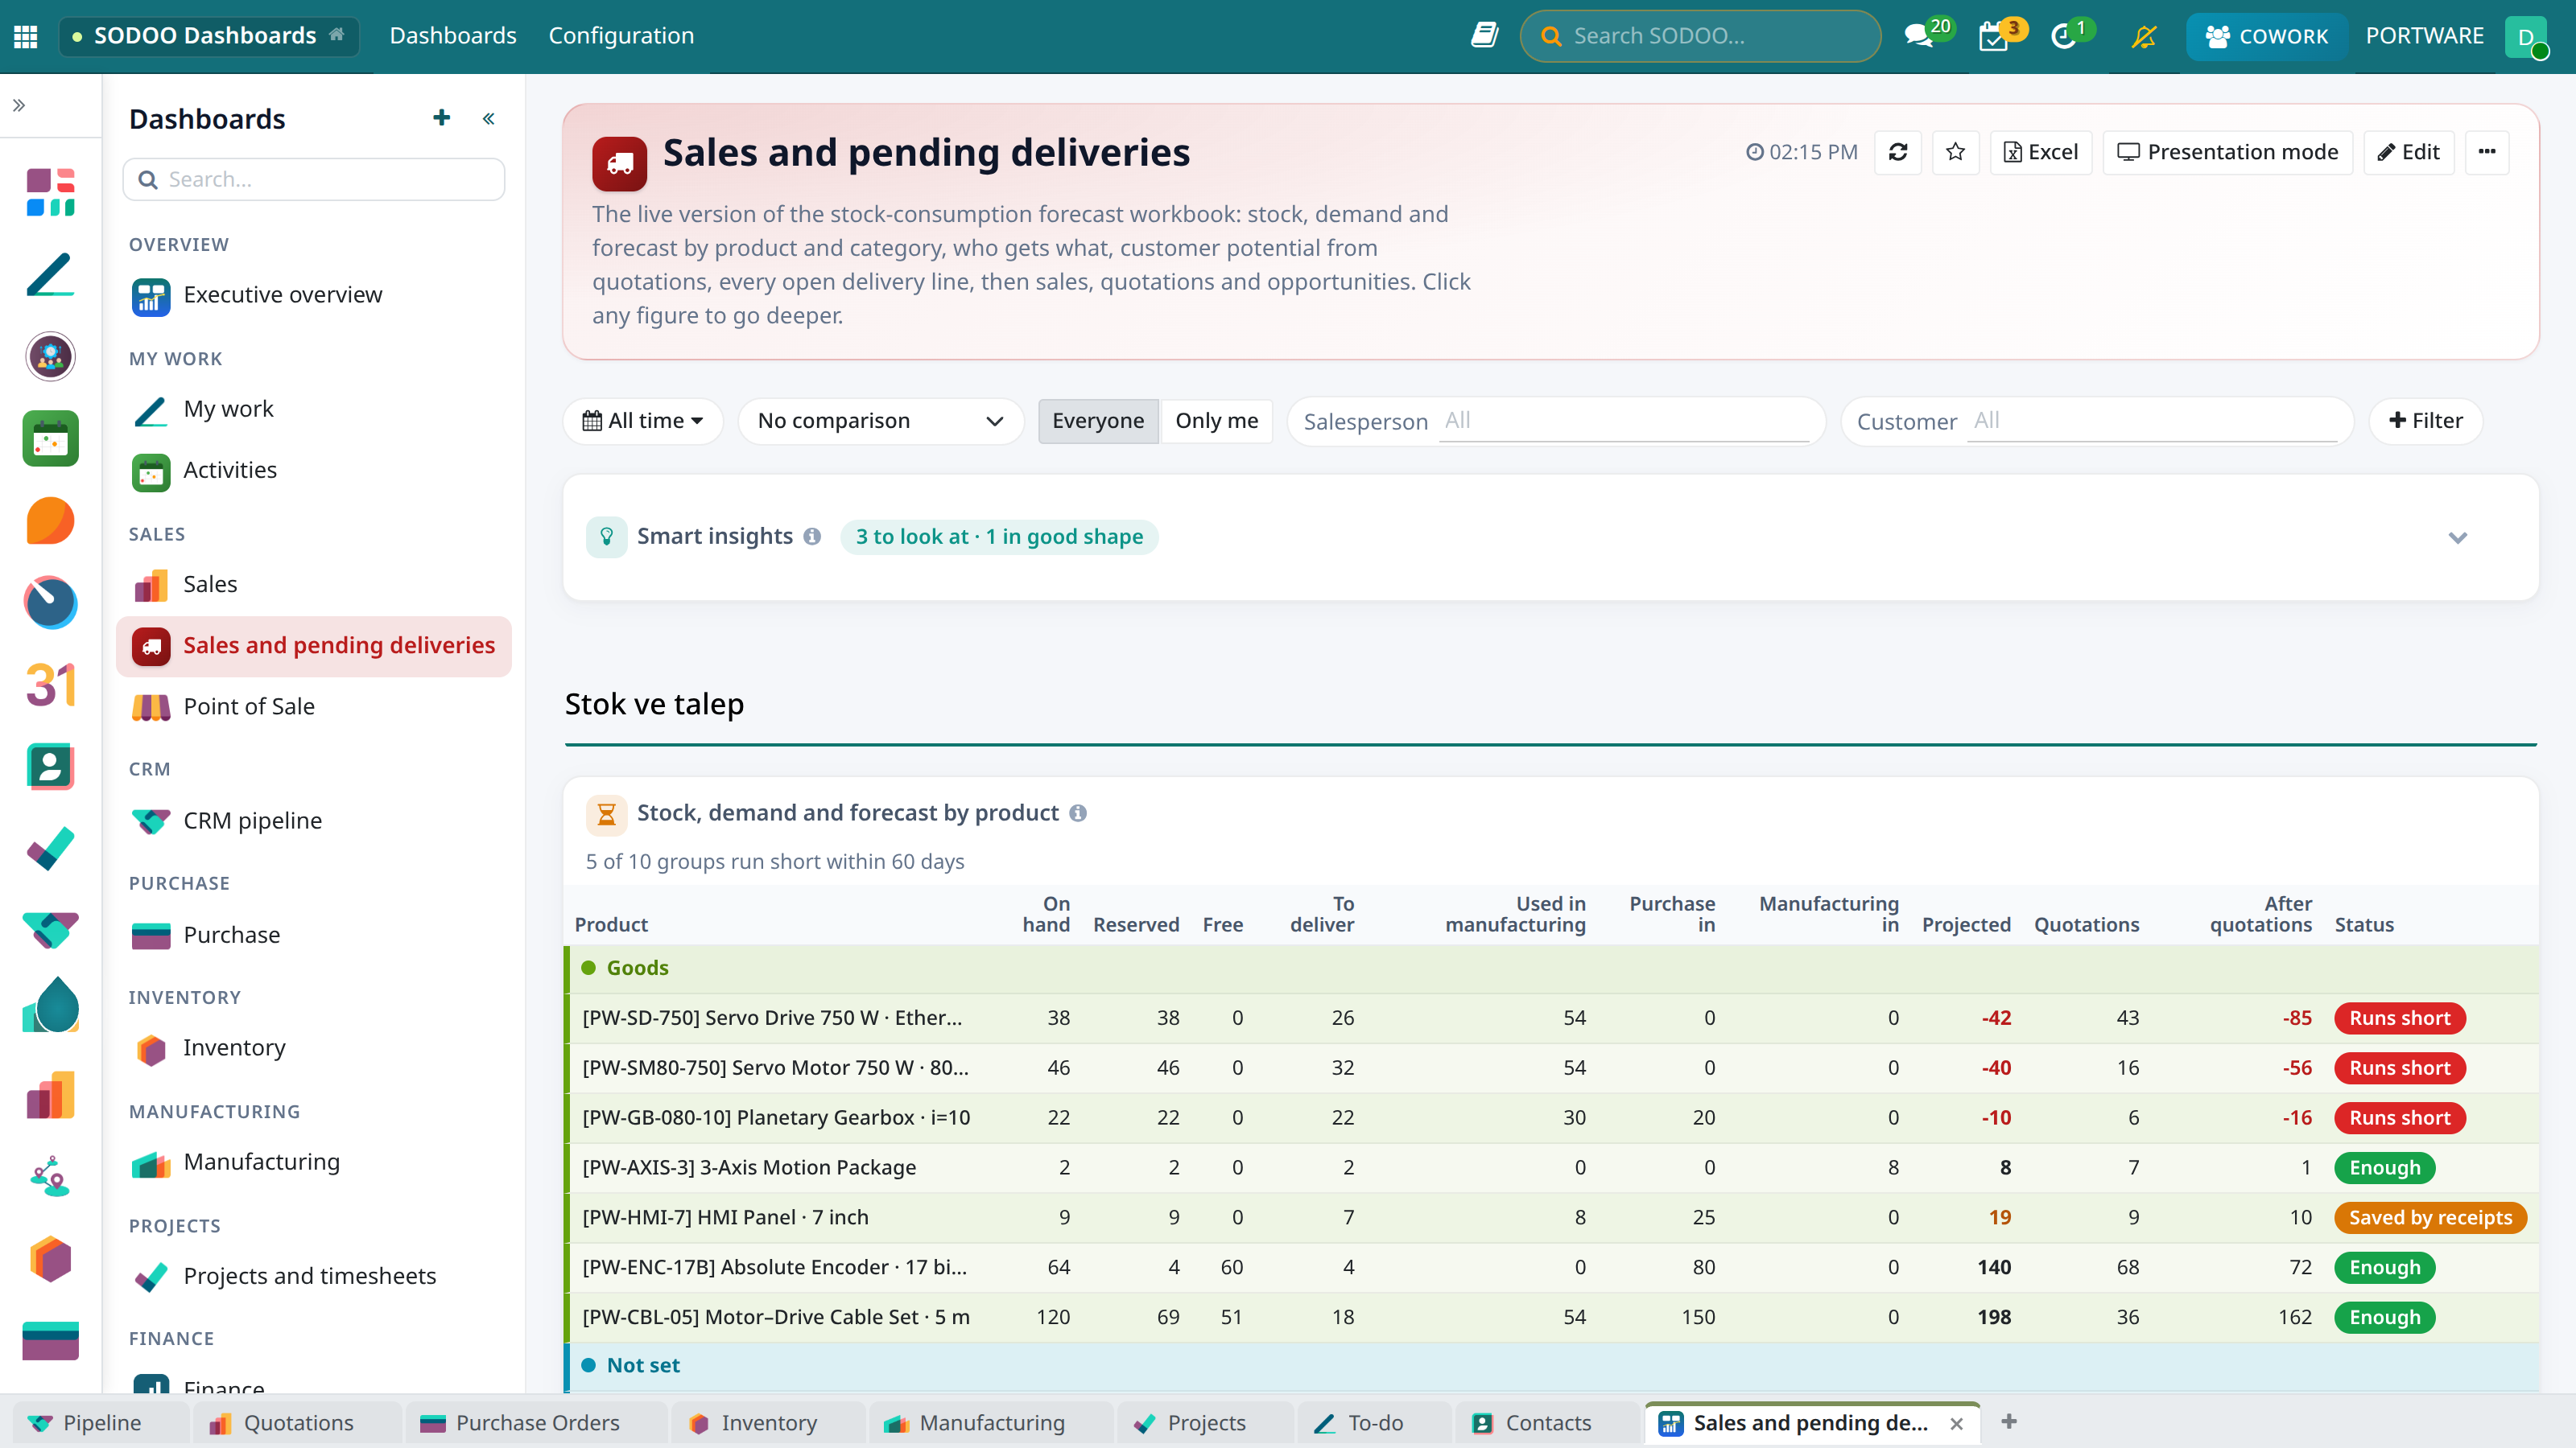Click the Search SODOO top search box
Viewport: 2576px width, 1448px height.
pyautogui.click(x=1700, y=36)
